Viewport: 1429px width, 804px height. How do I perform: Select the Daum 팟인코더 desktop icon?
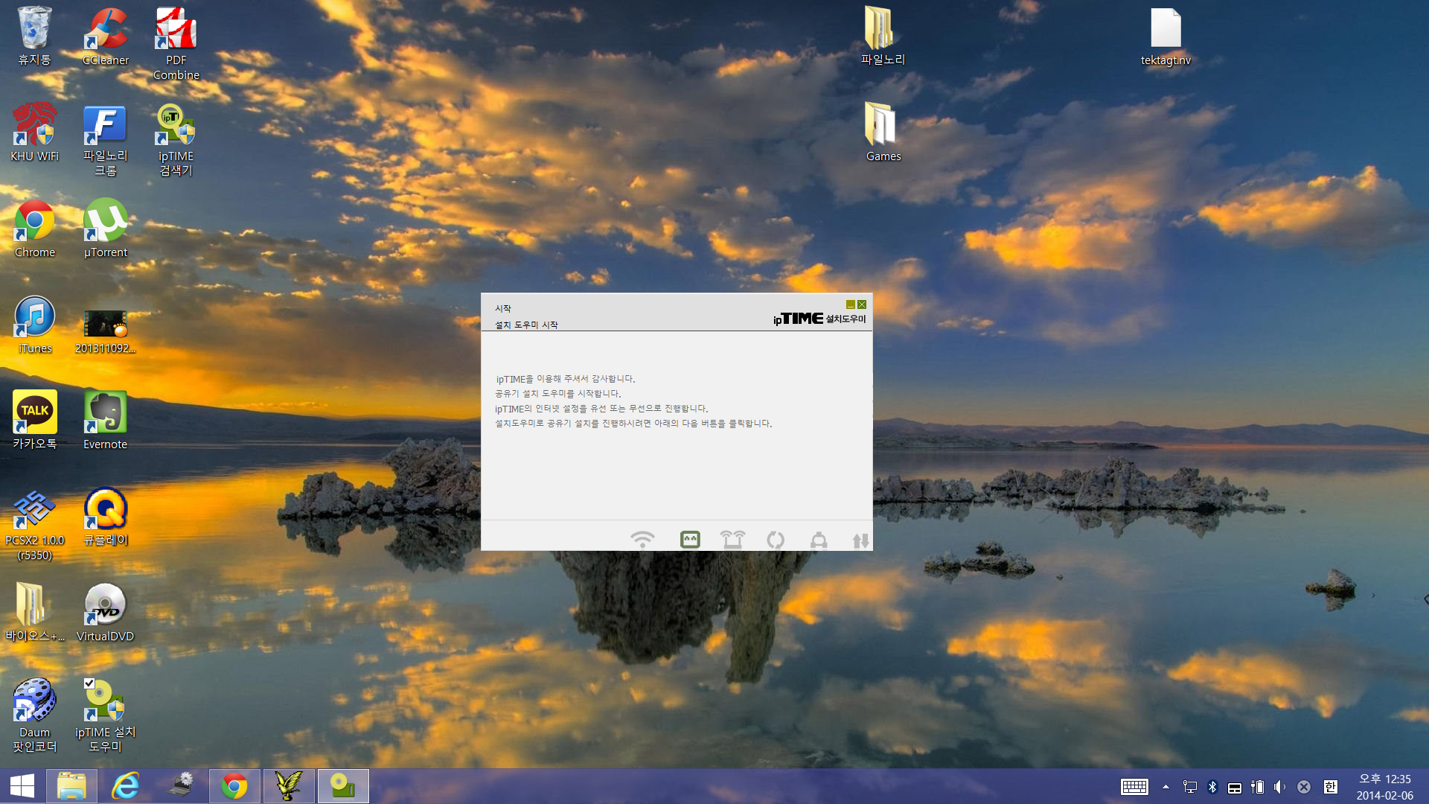[x=34, y=715]
